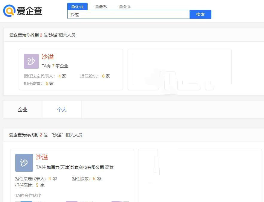Switch to the 个人 results tab
Viewport: 264px width, 202px height.
[62, 110]
